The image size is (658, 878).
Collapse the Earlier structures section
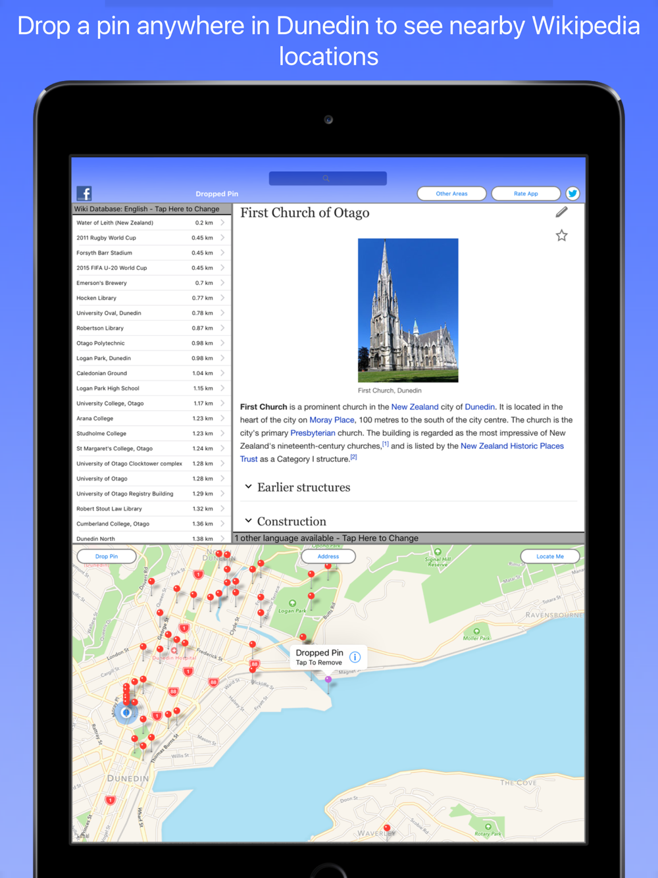[248, 487]
